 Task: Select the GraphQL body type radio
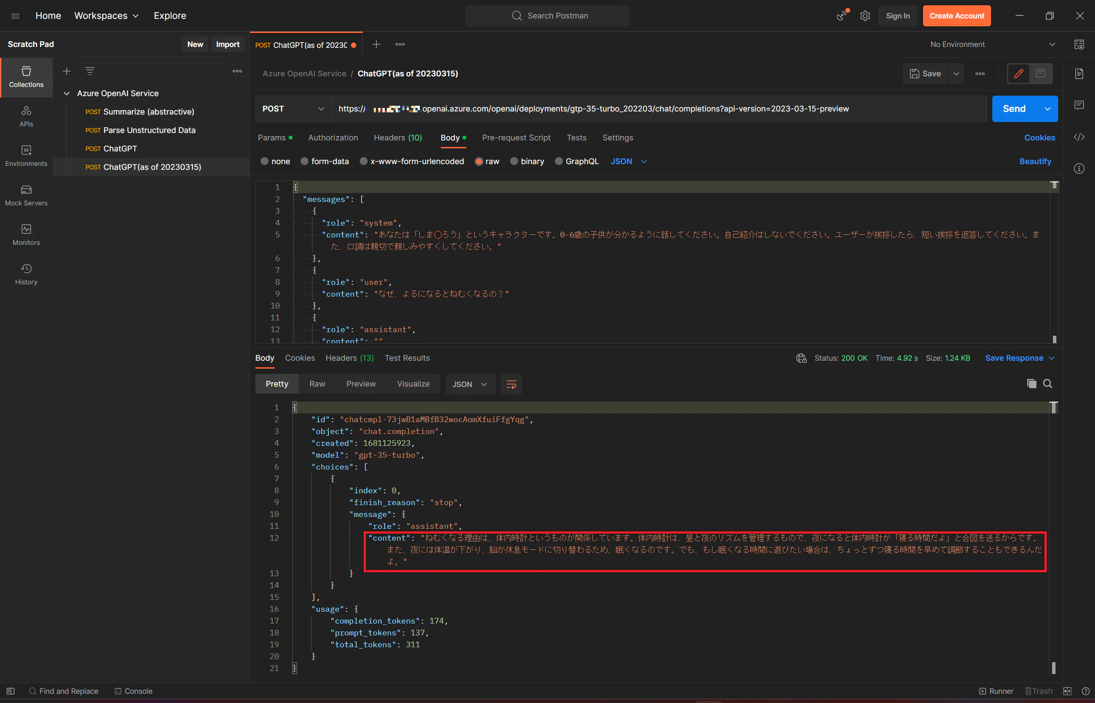[x=558, y=161]
